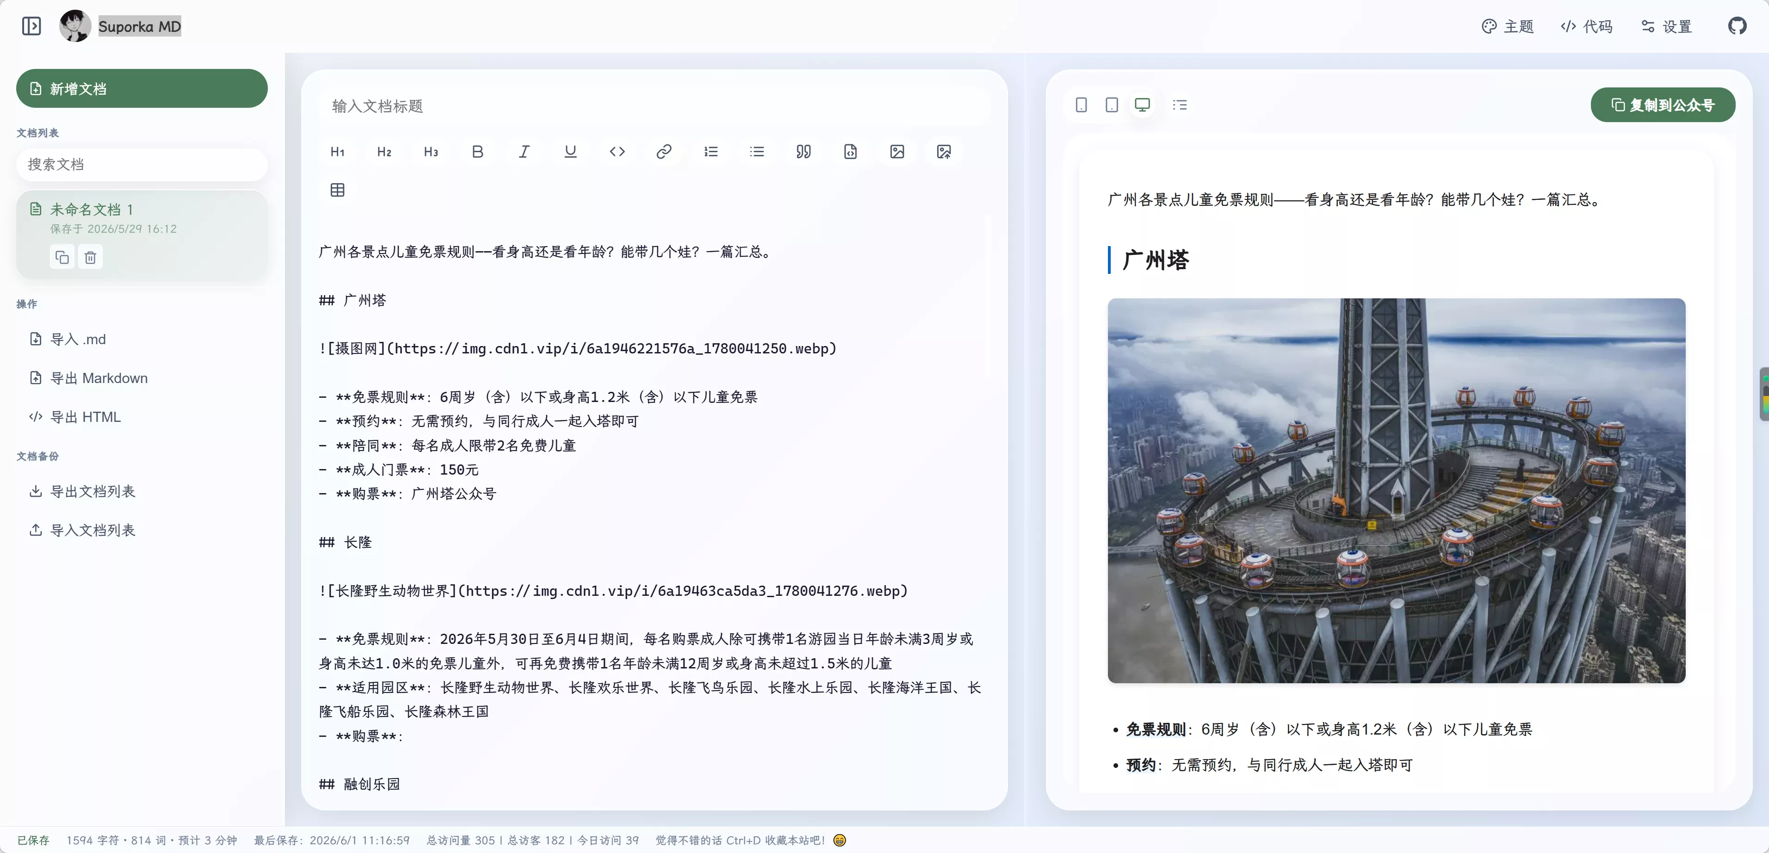
Task: Upload an image into the document
Action: pos(944,152)
